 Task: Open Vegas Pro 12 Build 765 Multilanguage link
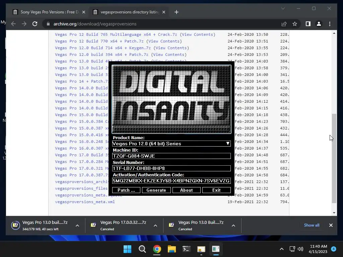pyautogui.click(x=116, y=34)
